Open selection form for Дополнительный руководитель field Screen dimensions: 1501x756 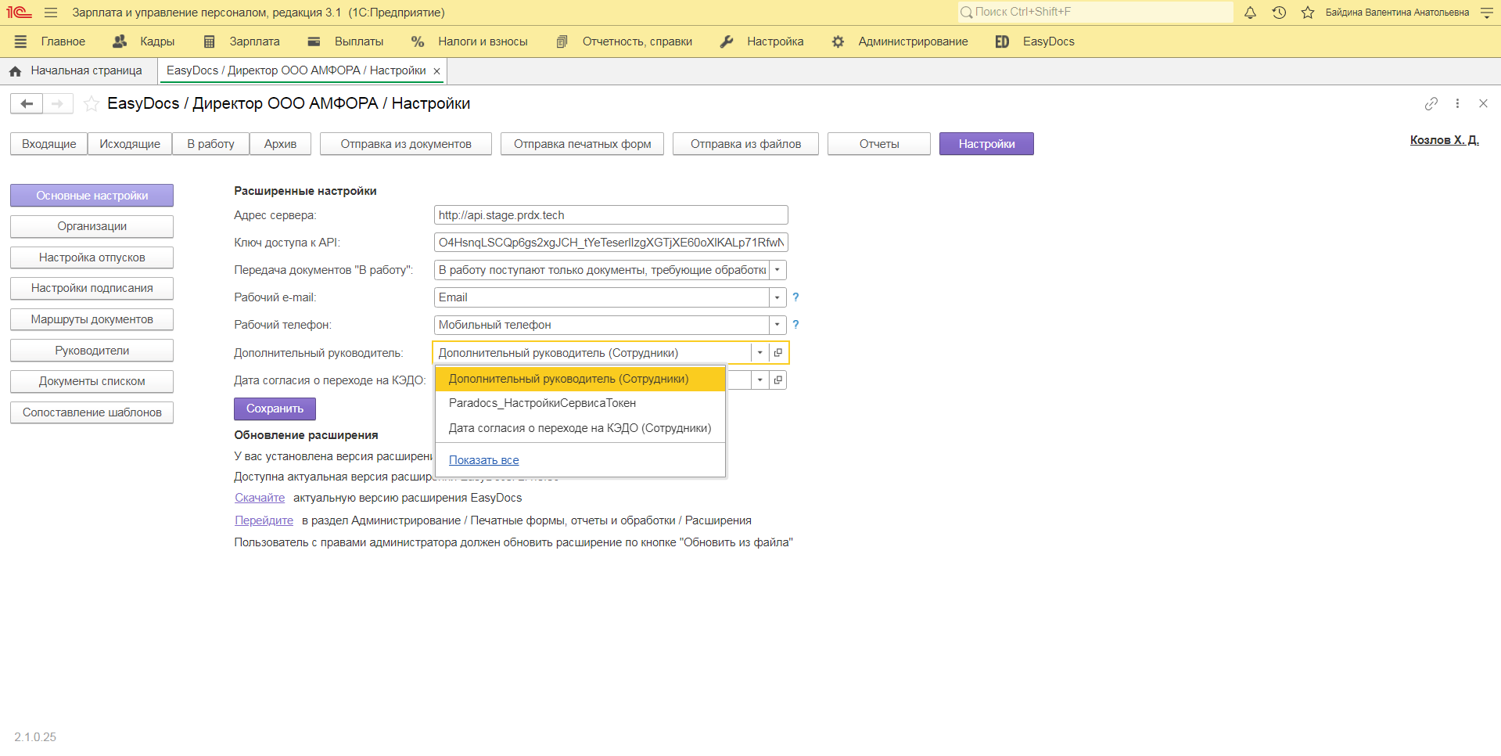pyautogui.click(x=778, y=353)
